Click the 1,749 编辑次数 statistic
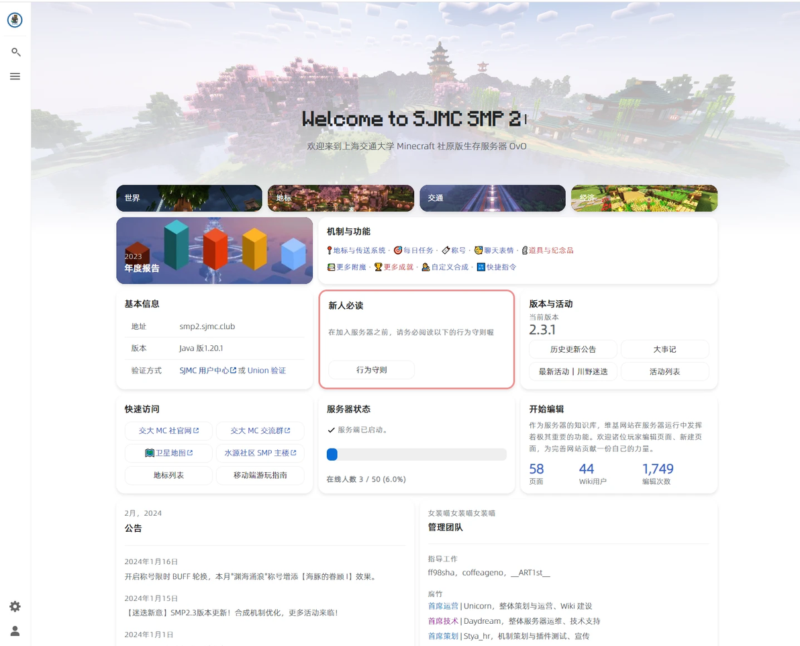This screenshot has height=646, width=800. pos(658,474)
